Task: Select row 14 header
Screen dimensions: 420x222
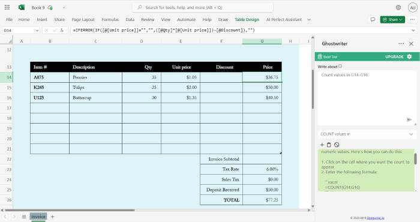Action: (x=7, y=77)
